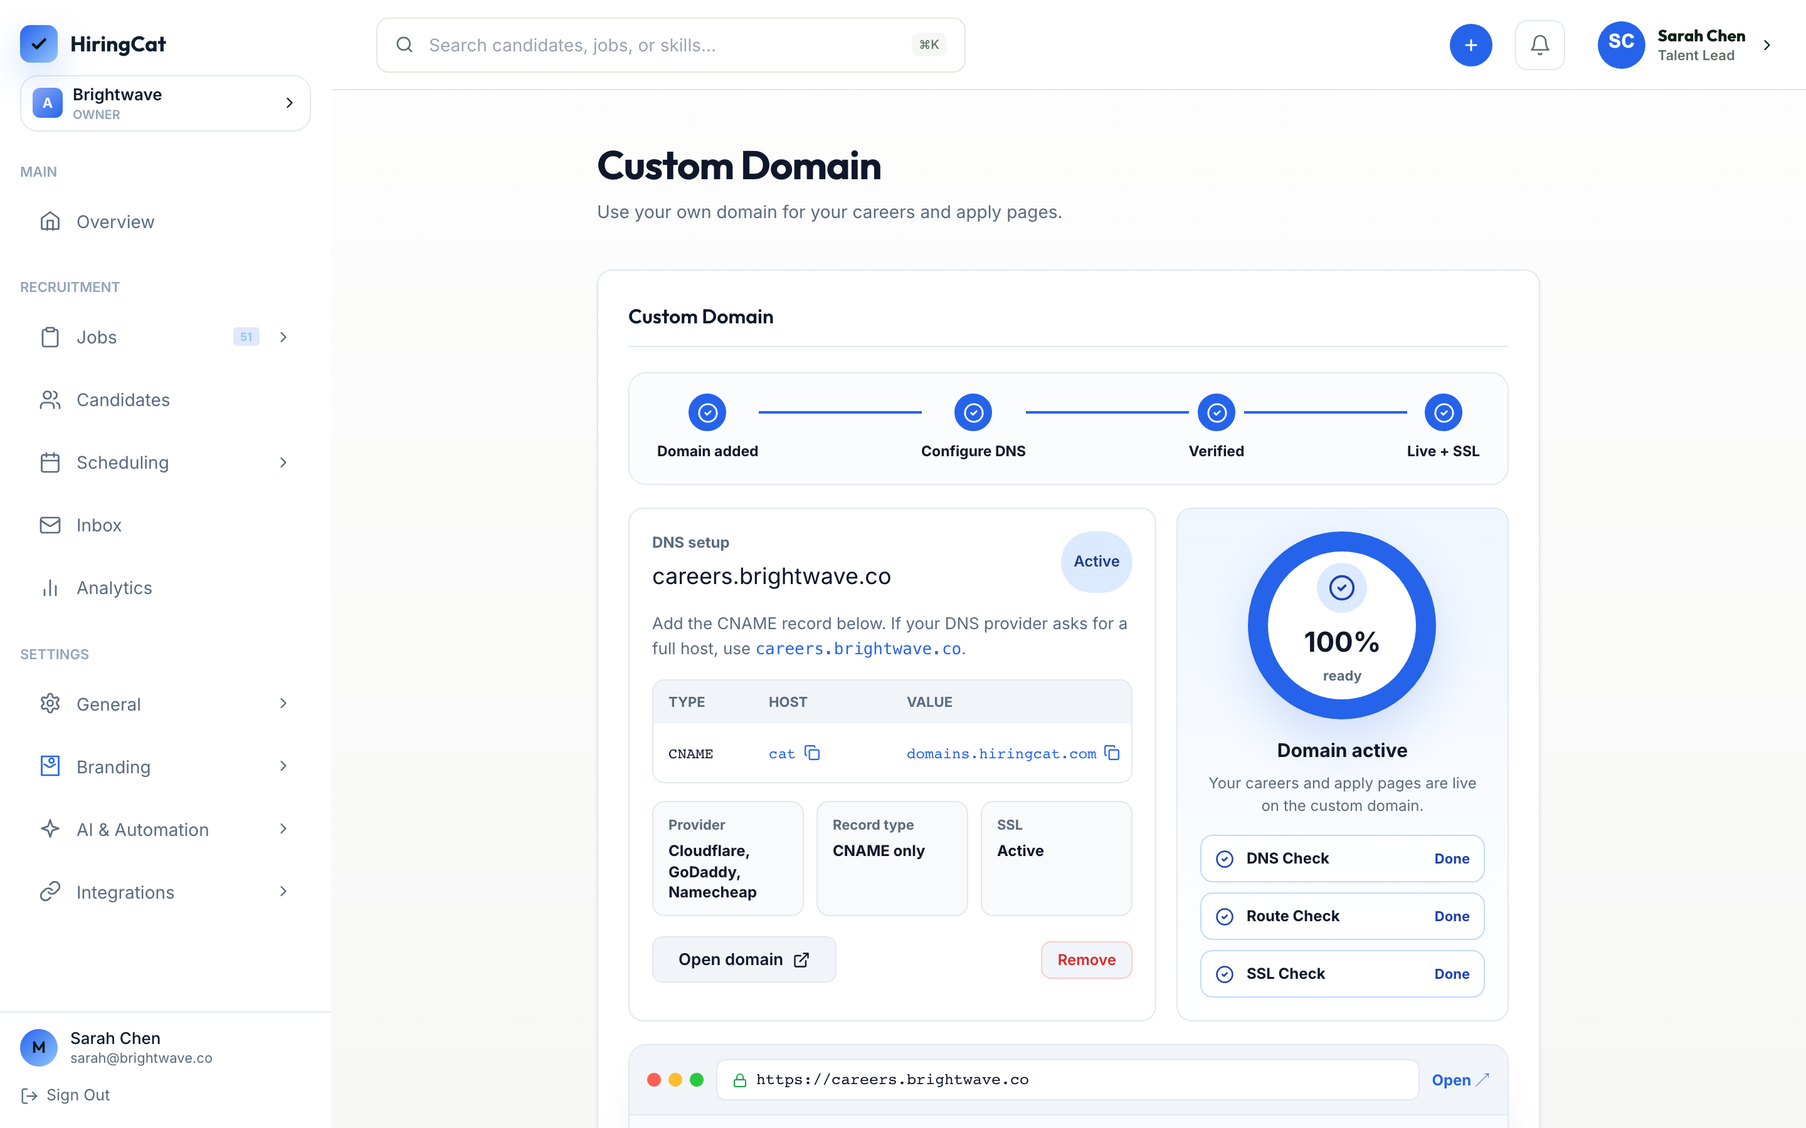Click the SC avatar in header
The image size is (1806, 1128).
[x=1621, y=44]
